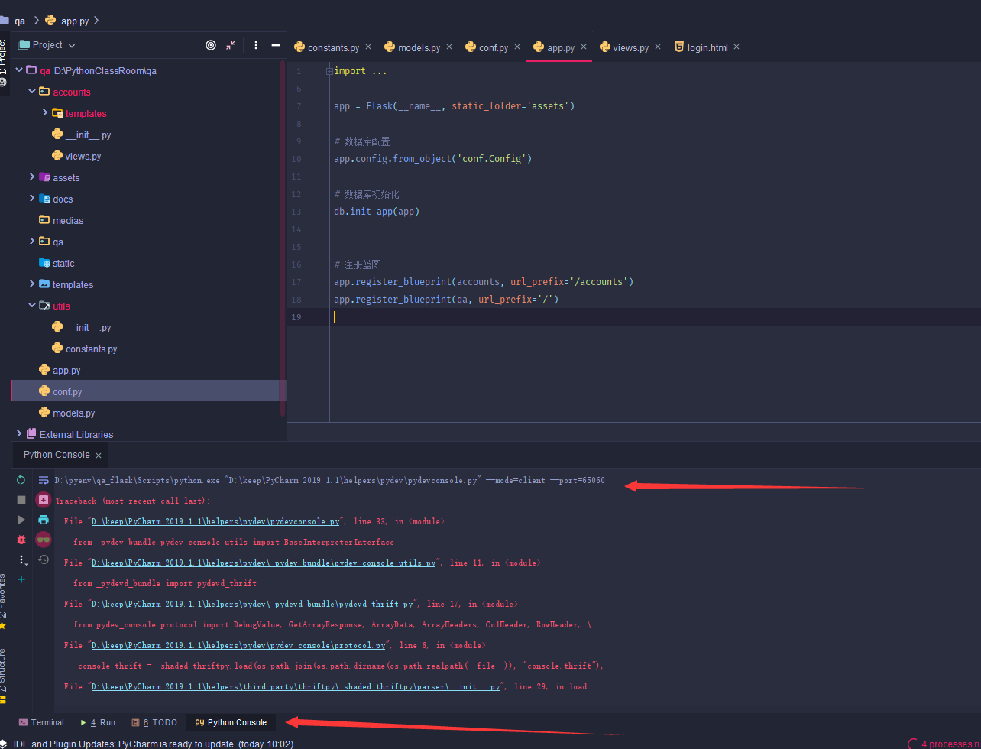This screenshot has height=749, width=981.
Task: Open Browse Console History clock icon
Action: click(x=44, y=559)
